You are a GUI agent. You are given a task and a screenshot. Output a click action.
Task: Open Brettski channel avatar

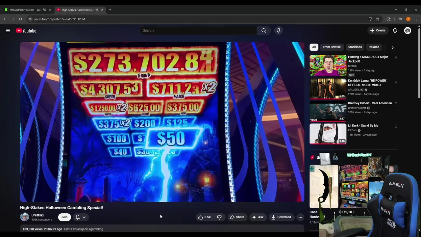pyautogui.click(x=25, y=217)
